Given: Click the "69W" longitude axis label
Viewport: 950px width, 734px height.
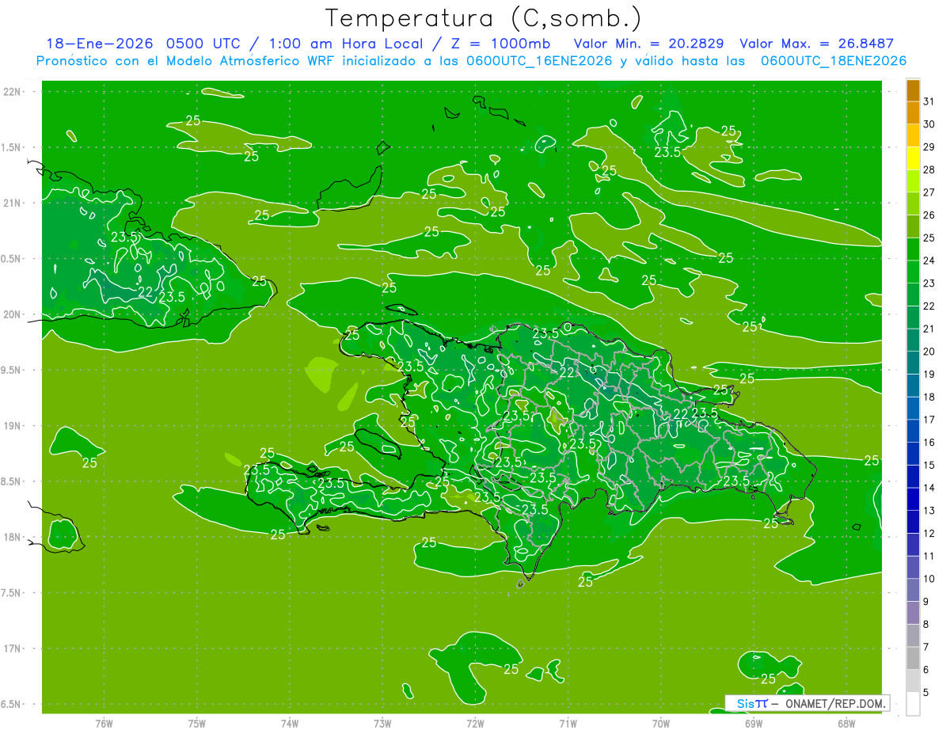Looking at the screenshot, I should [754, 723].
